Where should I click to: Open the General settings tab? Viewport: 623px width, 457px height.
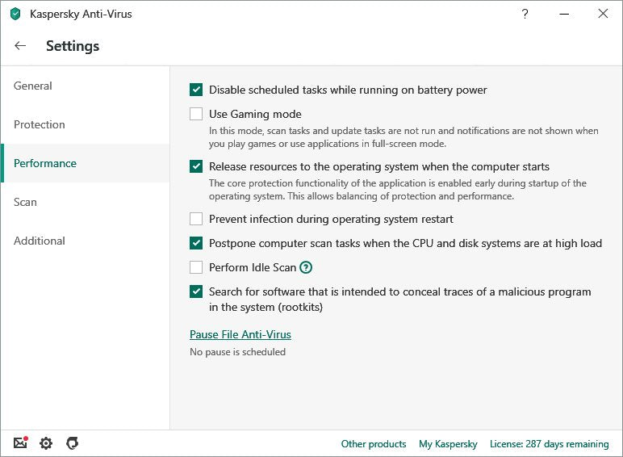(33, 86)
